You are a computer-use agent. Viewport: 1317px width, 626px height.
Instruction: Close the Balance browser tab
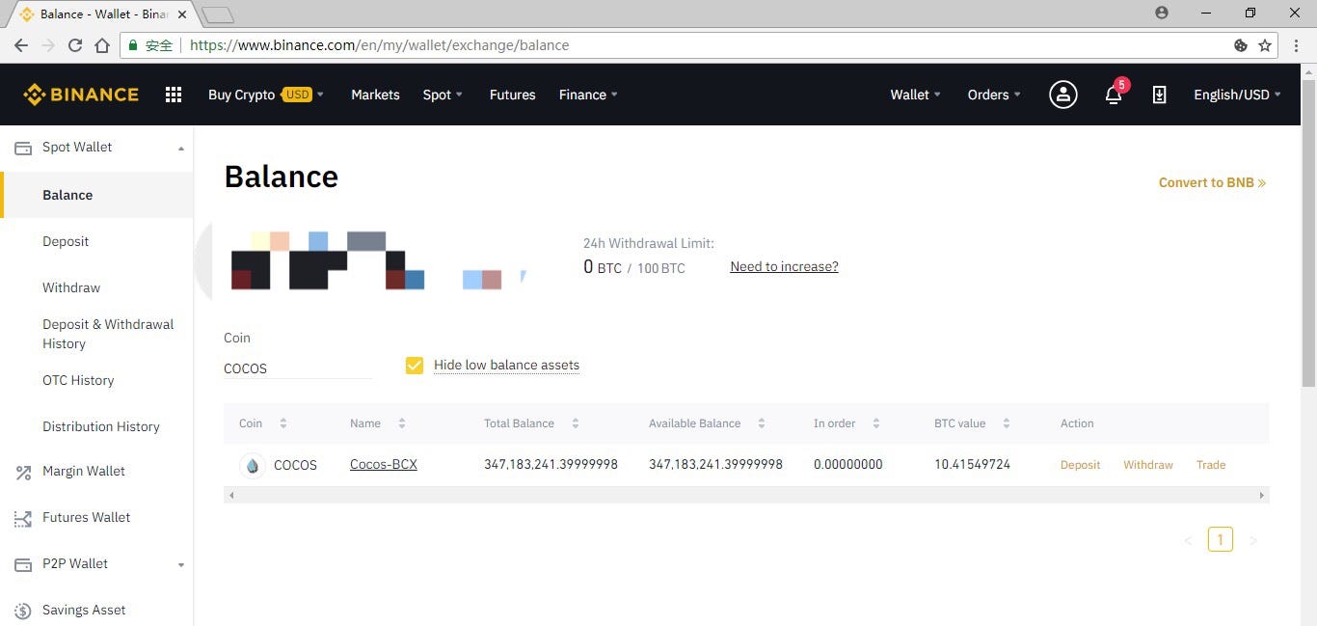coord(182,14)
